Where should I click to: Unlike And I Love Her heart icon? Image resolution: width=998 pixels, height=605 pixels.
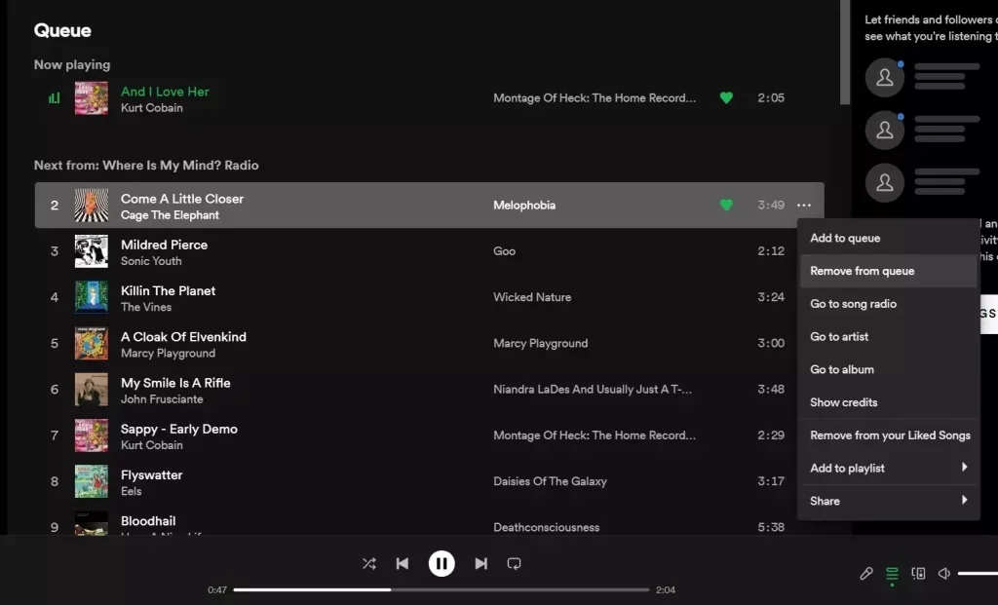coord(726,98)
